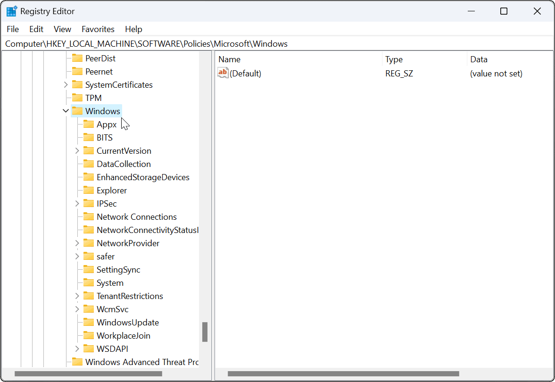This screenshot has height=382, width=555.
Task: Click the DataCollection folder icon
Action: 89,164
